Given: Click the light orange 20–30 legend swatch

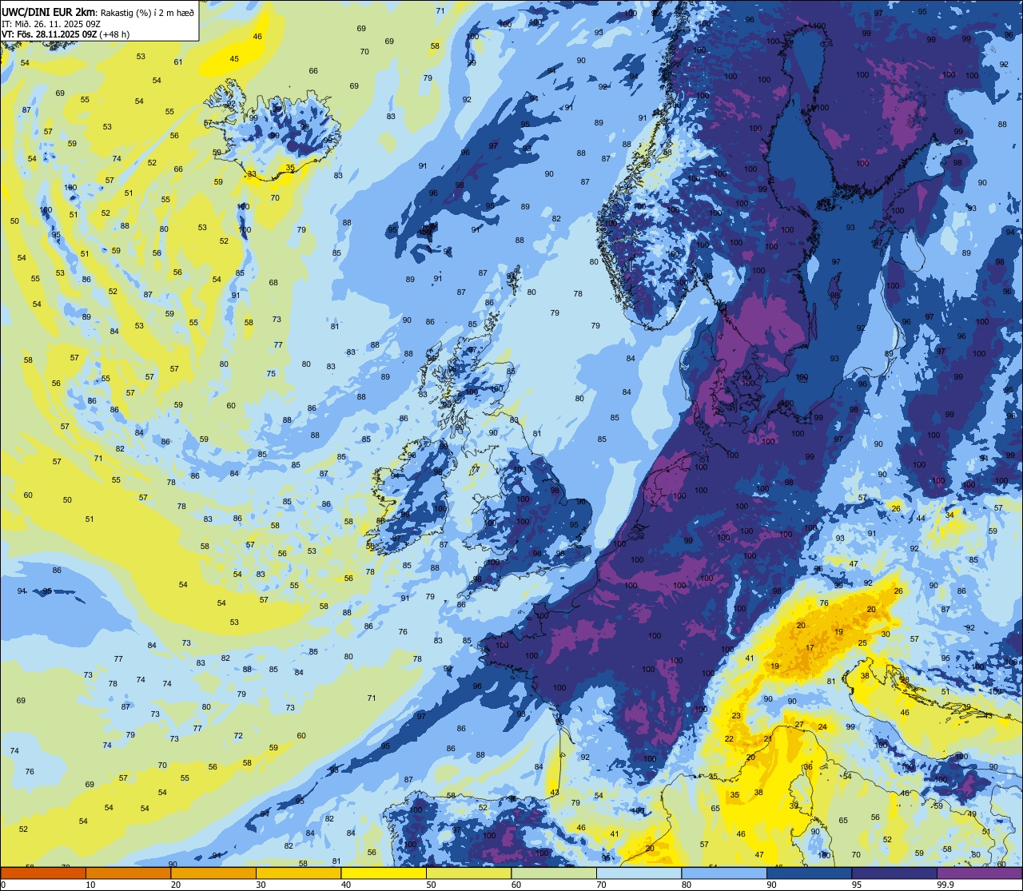Looking at the screenshot, I should coord(213,873).
